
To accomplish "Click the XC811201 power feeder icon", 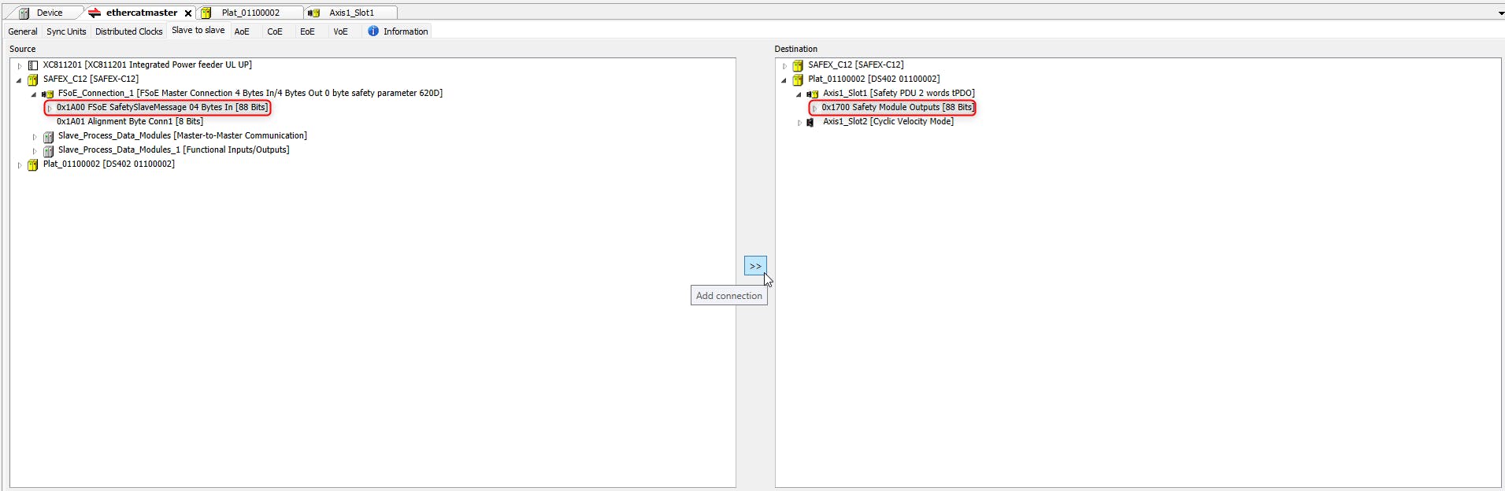I will point(33,66).
